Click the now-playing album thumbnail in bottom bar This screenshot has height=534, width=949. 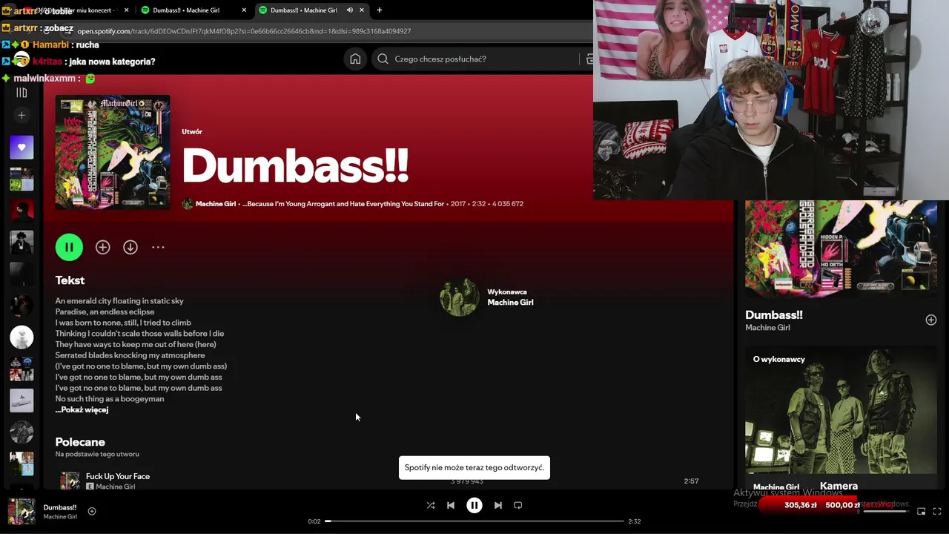pyautogui.click(x=22, y=512)
